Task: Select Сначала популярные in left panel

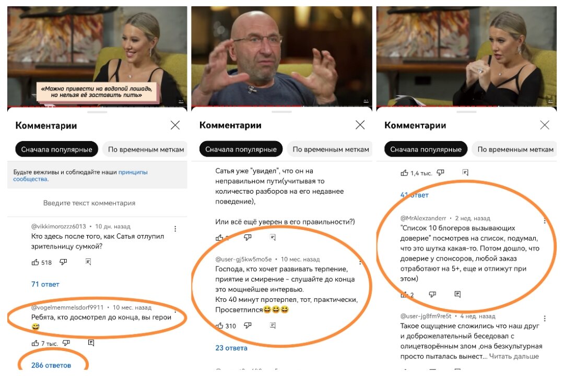Action: point(56,149)
